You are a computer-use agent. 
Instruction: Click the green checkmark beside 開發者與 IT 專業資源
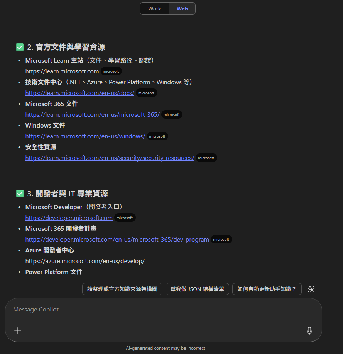click(x=20, y=194)
